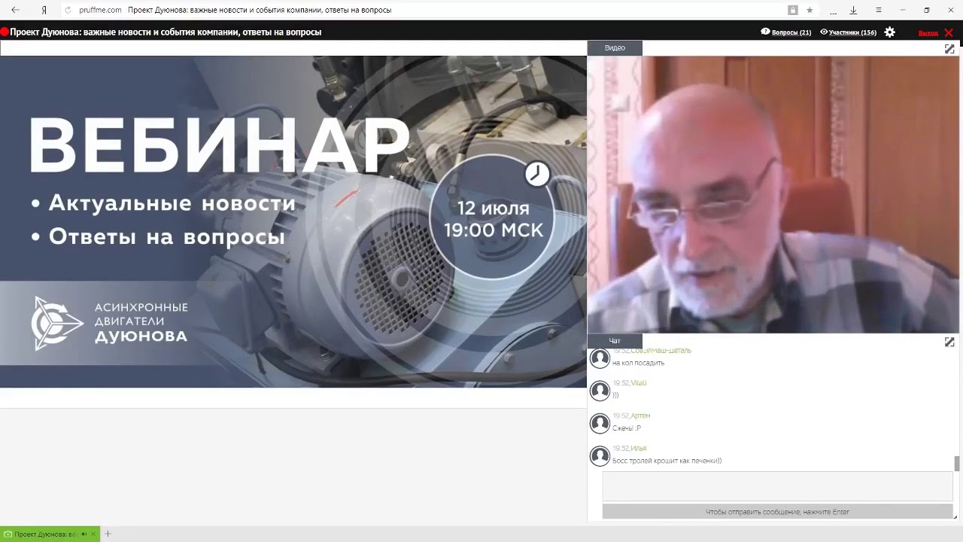The image size is (963, 542).
Task: Click Артем's chat avatar
Action: 600,424
